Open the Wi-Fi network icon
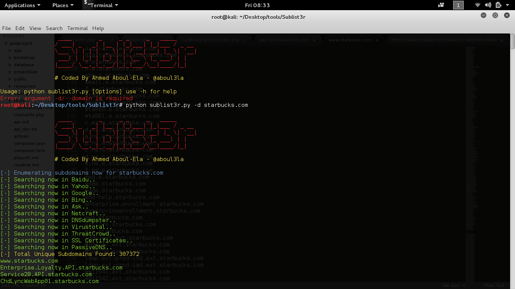The image size is (515, 289). point(478,5)
